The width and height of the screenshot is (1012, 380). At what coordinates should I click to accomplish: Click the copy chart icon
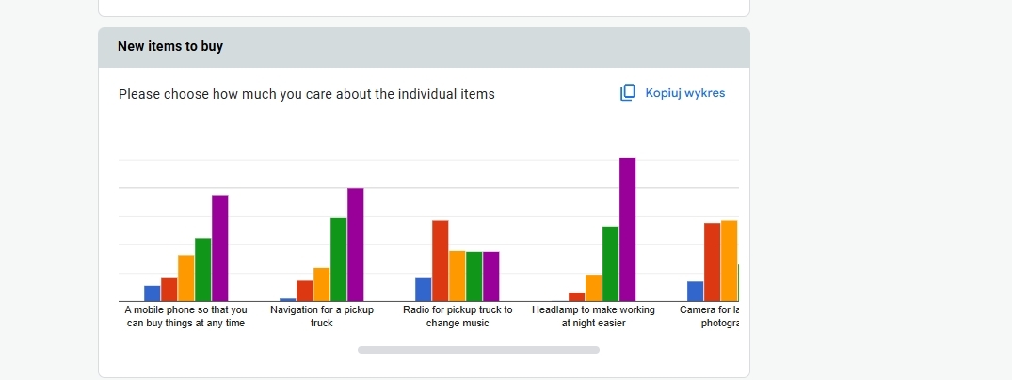pyautogui.click(x=628, y=93)
